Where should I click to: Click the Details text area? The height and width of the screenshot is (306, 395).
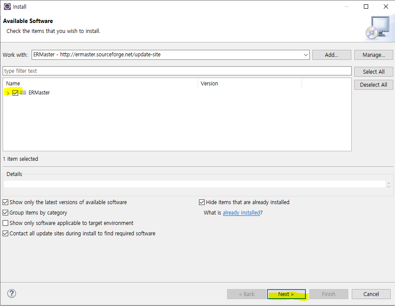coord(195,184)
